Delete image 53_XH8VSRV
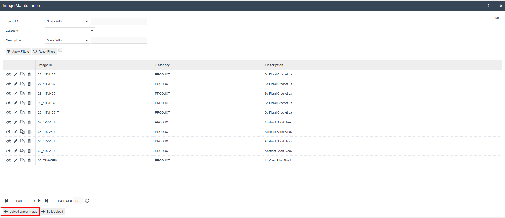The height and width of the screenshot is (218, 505). pyautogui.click(x=29, y=160)
